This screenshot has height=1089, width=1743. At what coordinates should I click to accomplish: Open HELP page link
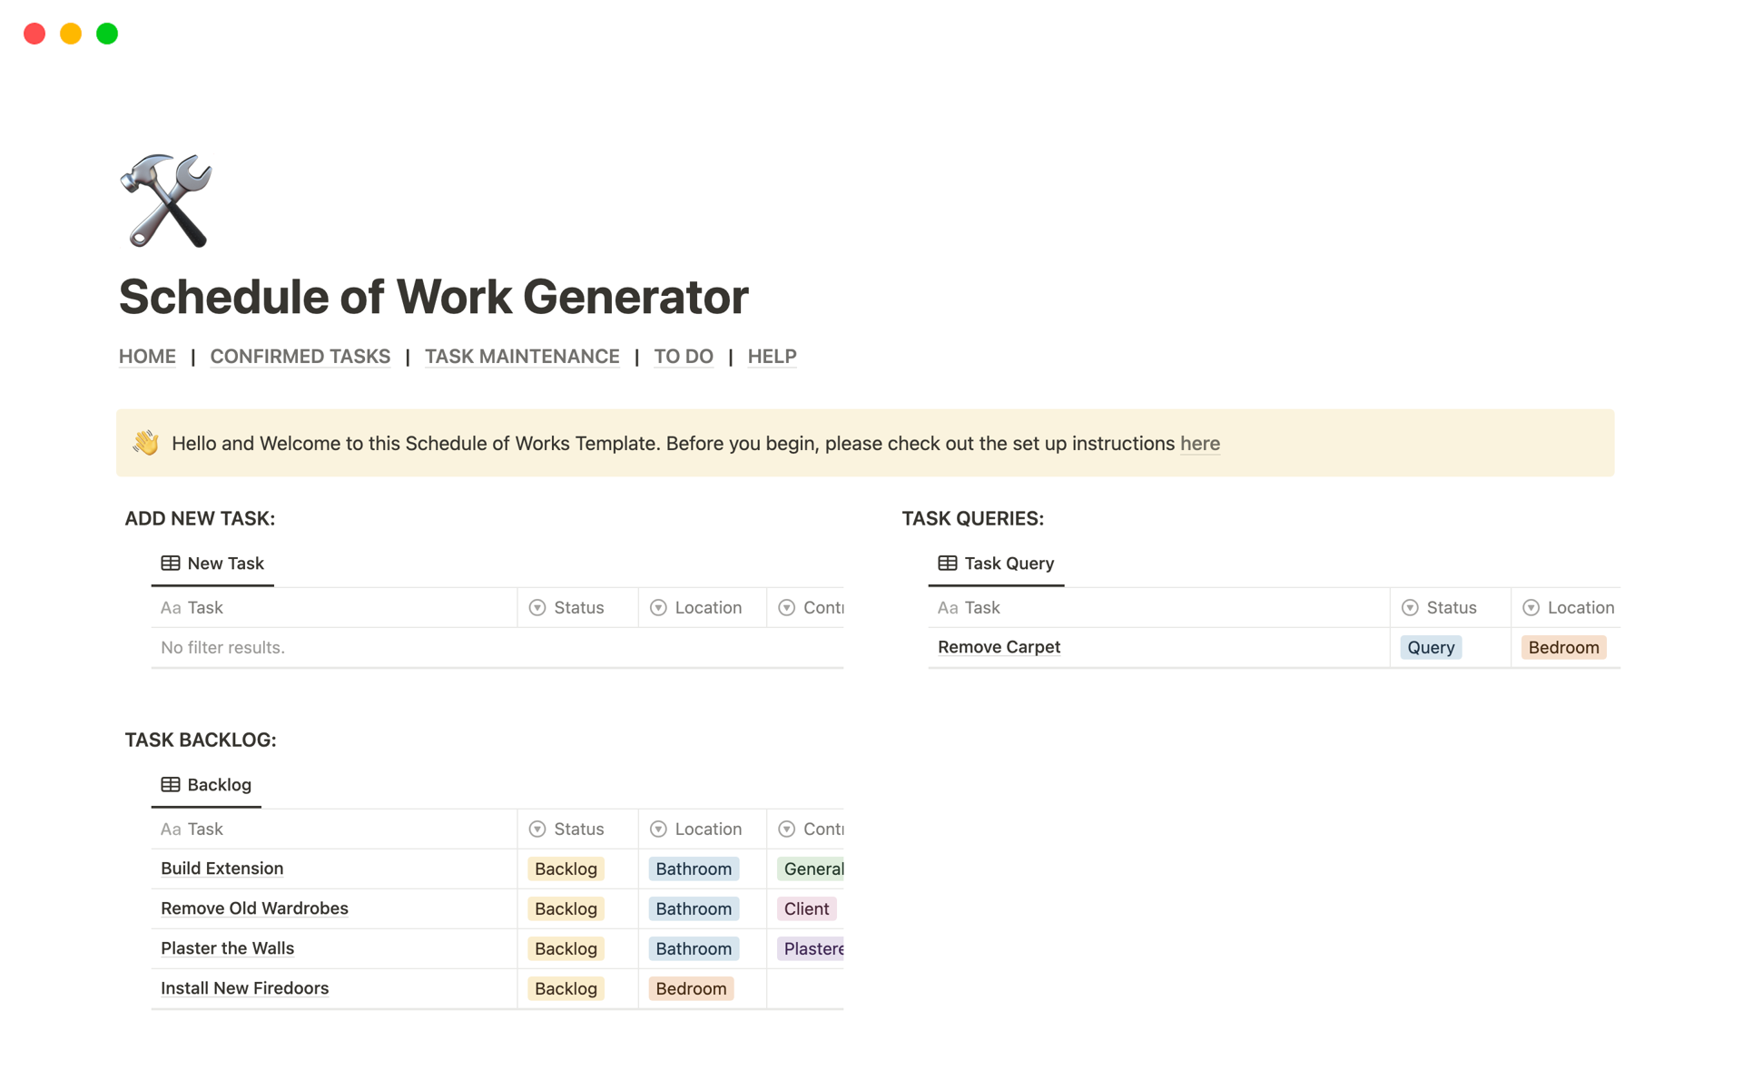pos(772,357)
